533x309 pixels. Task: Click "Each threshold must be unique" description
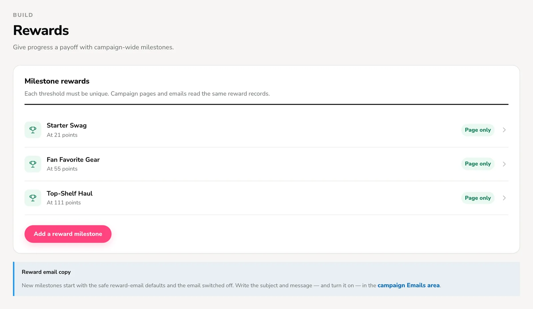click(147, 94)
